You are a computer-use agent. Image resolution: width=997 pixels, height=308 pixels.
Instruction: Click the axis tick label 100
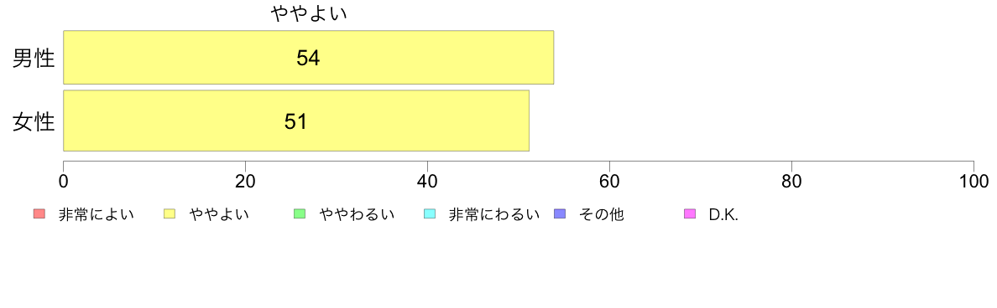coord(973,181)
